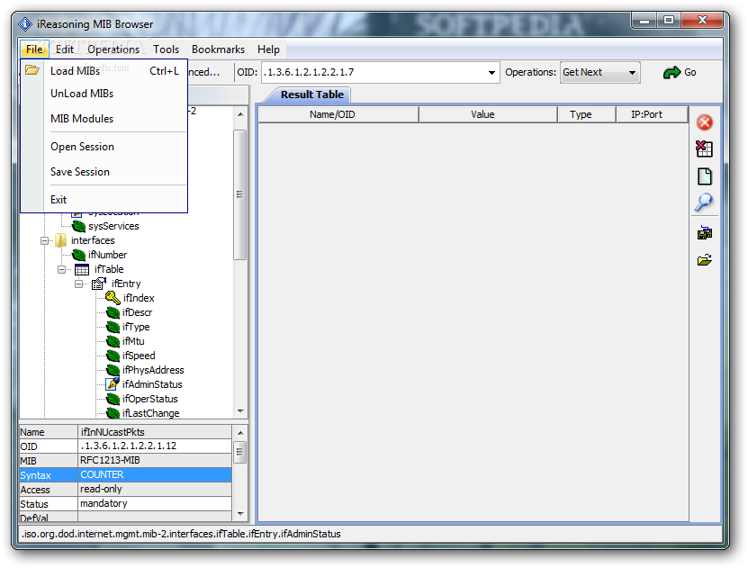
Task: Click the ifEntry entry icon
Action: pos(99,284)
